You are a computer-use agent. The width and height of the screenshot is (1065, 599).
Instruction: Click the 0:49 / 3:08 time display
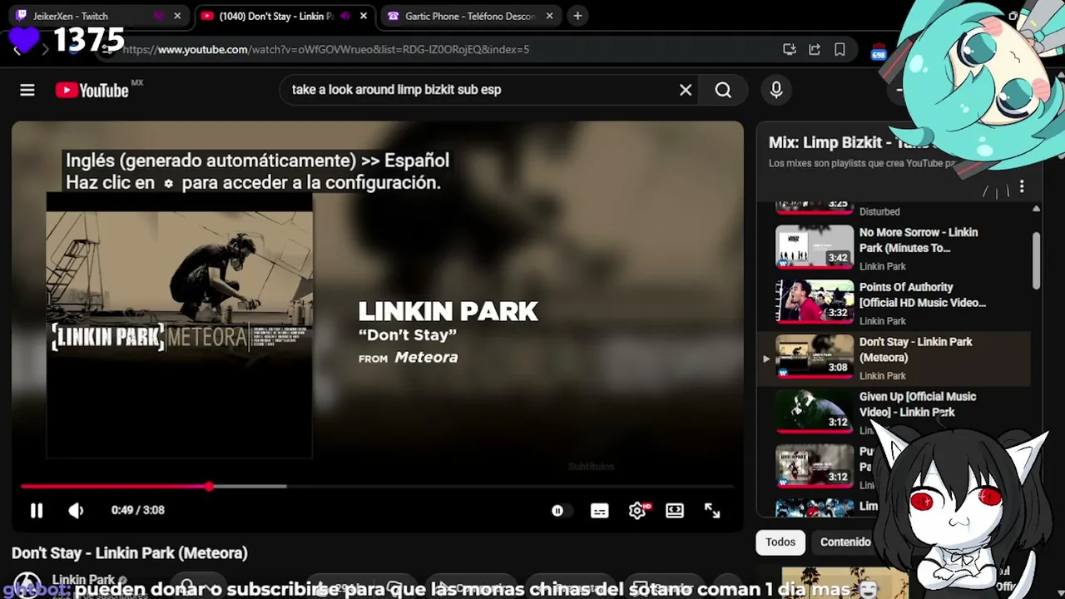point(138,511)
